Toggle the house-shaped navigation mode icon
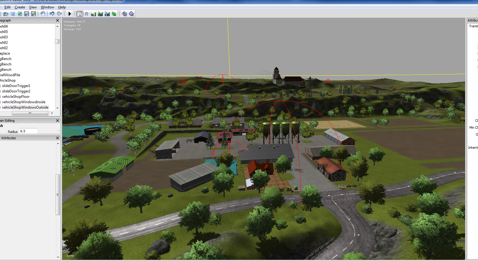 coord(80,14)
